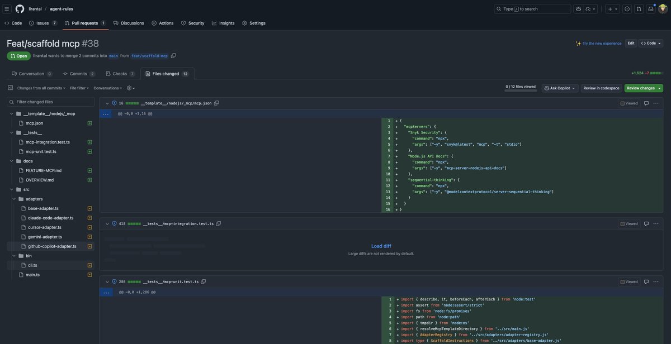The image size is (671, 344).
Task: Open the File filter dropdown
Action: coord(79,88)
